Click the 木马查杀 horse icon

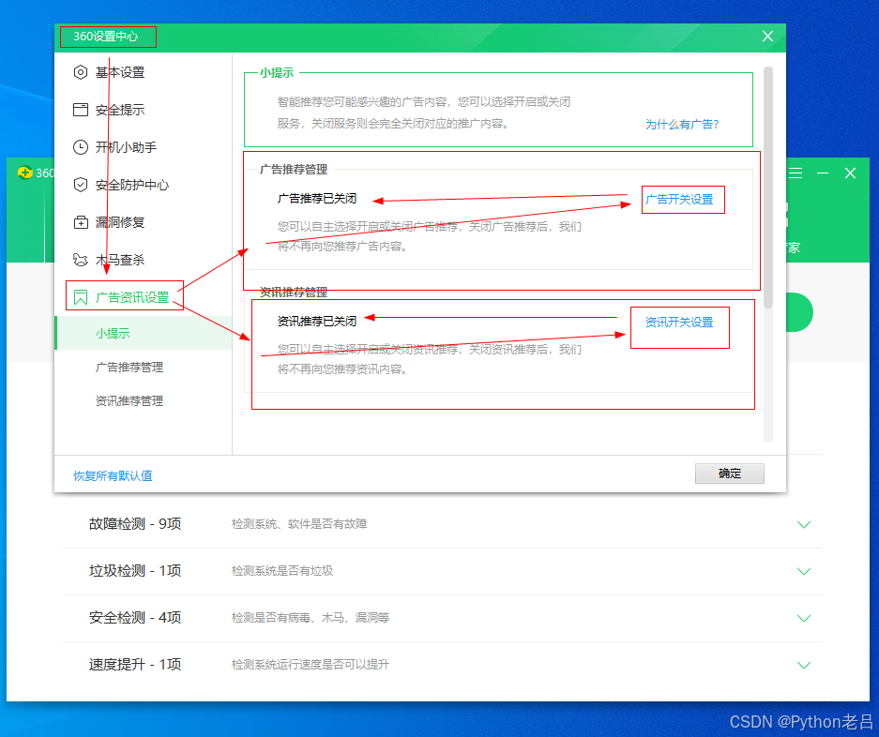(x=81, y=260)
